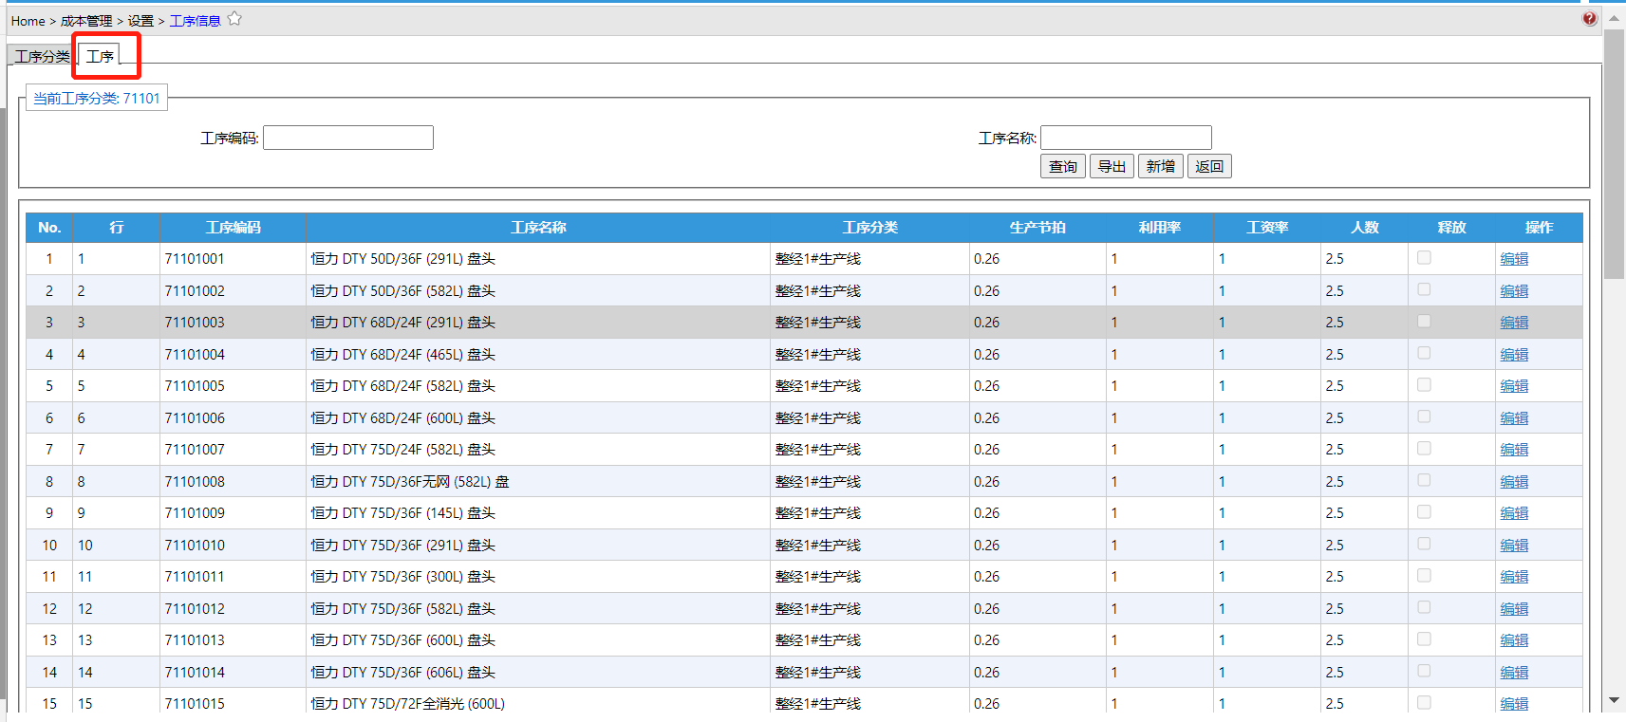
Task: Select cell 恒力 DTY 50D/36F (291L) 盘头
Action: click(x=538, y=259)
